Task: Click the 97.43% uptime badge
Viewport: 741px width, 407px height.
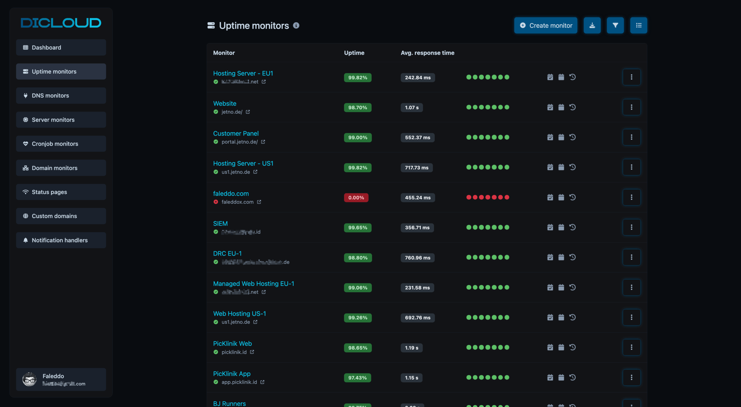Action: tap(357, 378)
